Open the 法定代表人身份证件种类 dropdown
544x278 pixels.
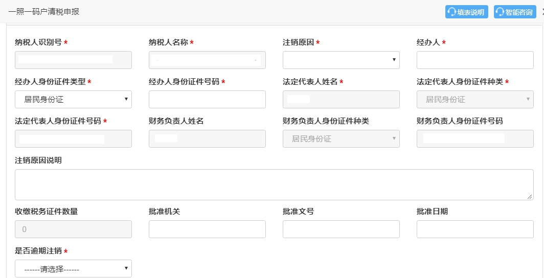coord(475,100)
